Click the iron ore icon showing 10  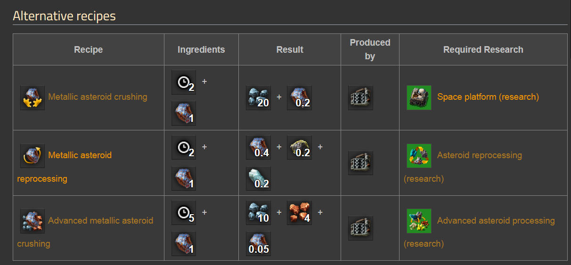click(x=259, y=213)
